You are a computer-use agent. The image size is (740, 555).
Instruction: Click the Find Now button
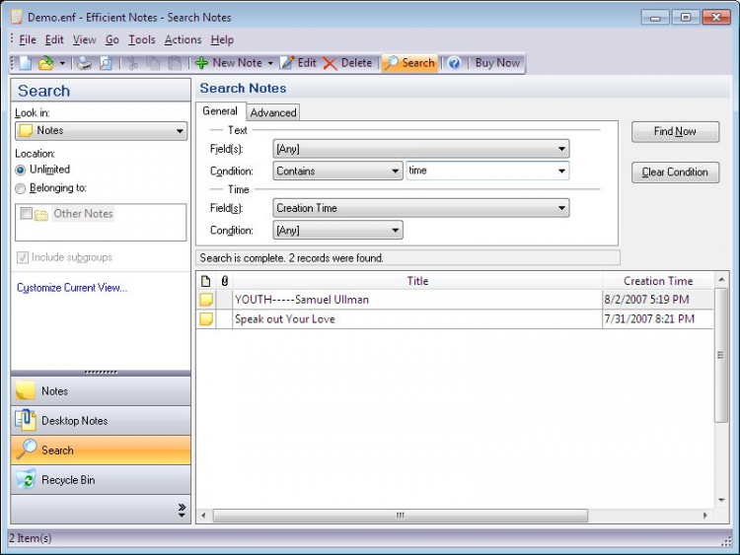tap(675, 131)
